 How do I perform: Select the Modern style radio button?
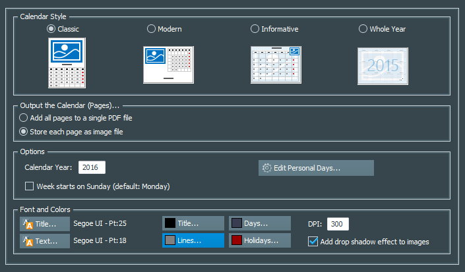(151, 29)
